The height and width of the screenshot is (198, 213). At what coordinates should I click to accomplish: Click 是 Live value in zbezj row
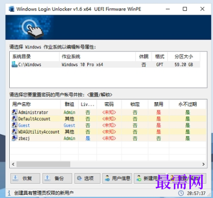88,138
